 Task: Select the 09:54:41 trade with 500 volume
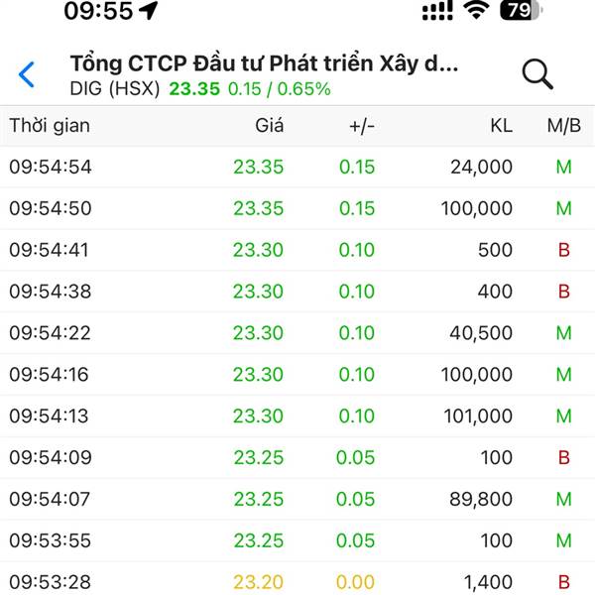point(297,250)
